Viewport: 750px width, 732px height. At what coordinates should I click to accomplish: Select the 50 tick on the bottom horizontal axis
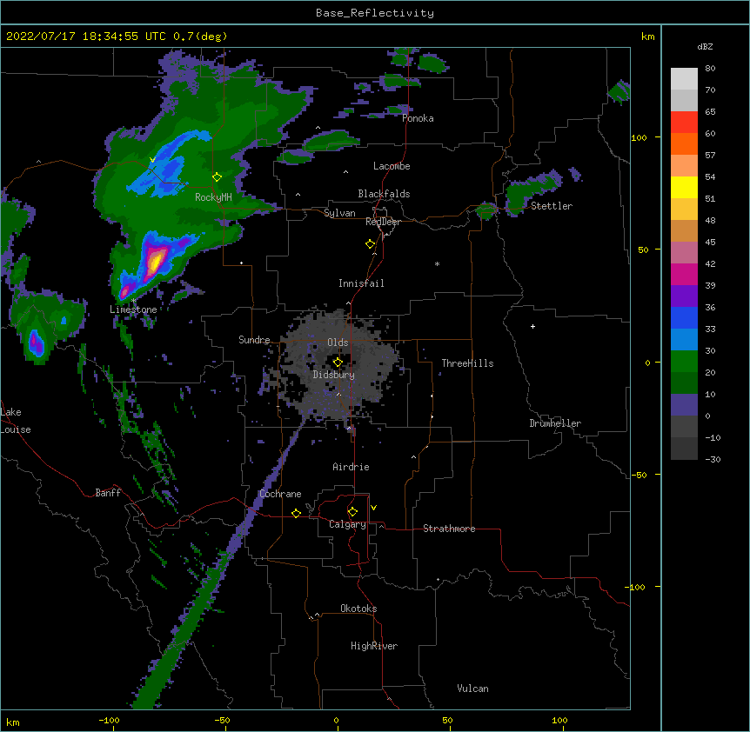[x=447, y=721]
